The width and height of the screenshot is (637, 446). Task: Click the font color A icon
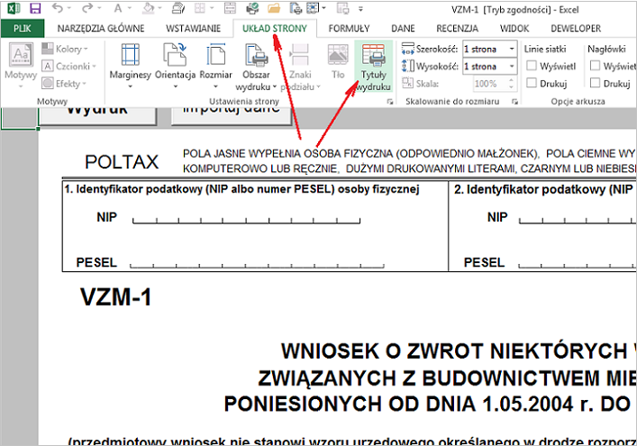coord(117,8)
